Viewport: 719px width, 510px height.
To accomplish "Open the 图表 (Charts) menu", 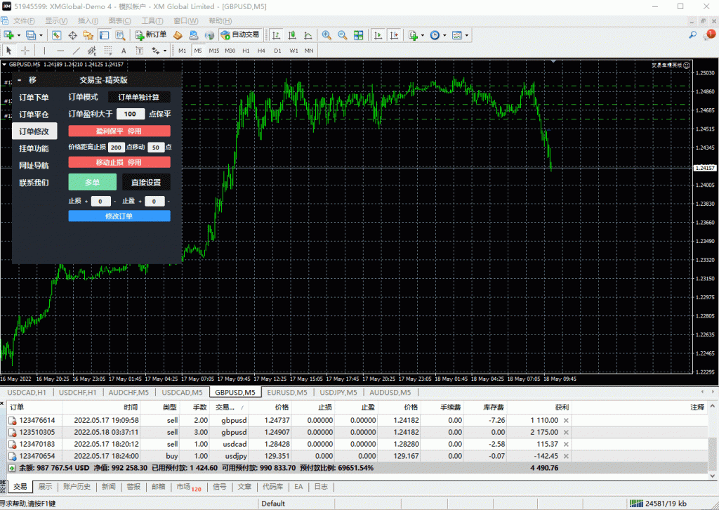I will tap(119, 21).
